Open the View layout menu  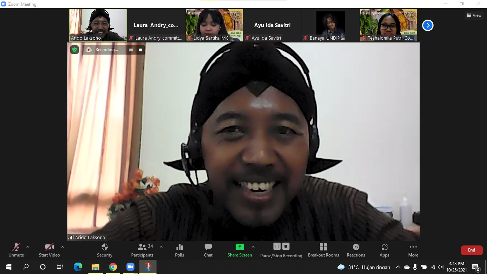[474, 15]
